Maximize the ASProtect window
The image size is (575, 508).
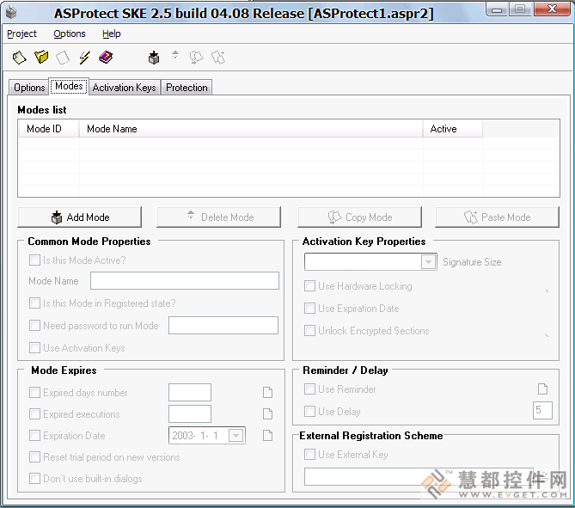tap(520, 9)
